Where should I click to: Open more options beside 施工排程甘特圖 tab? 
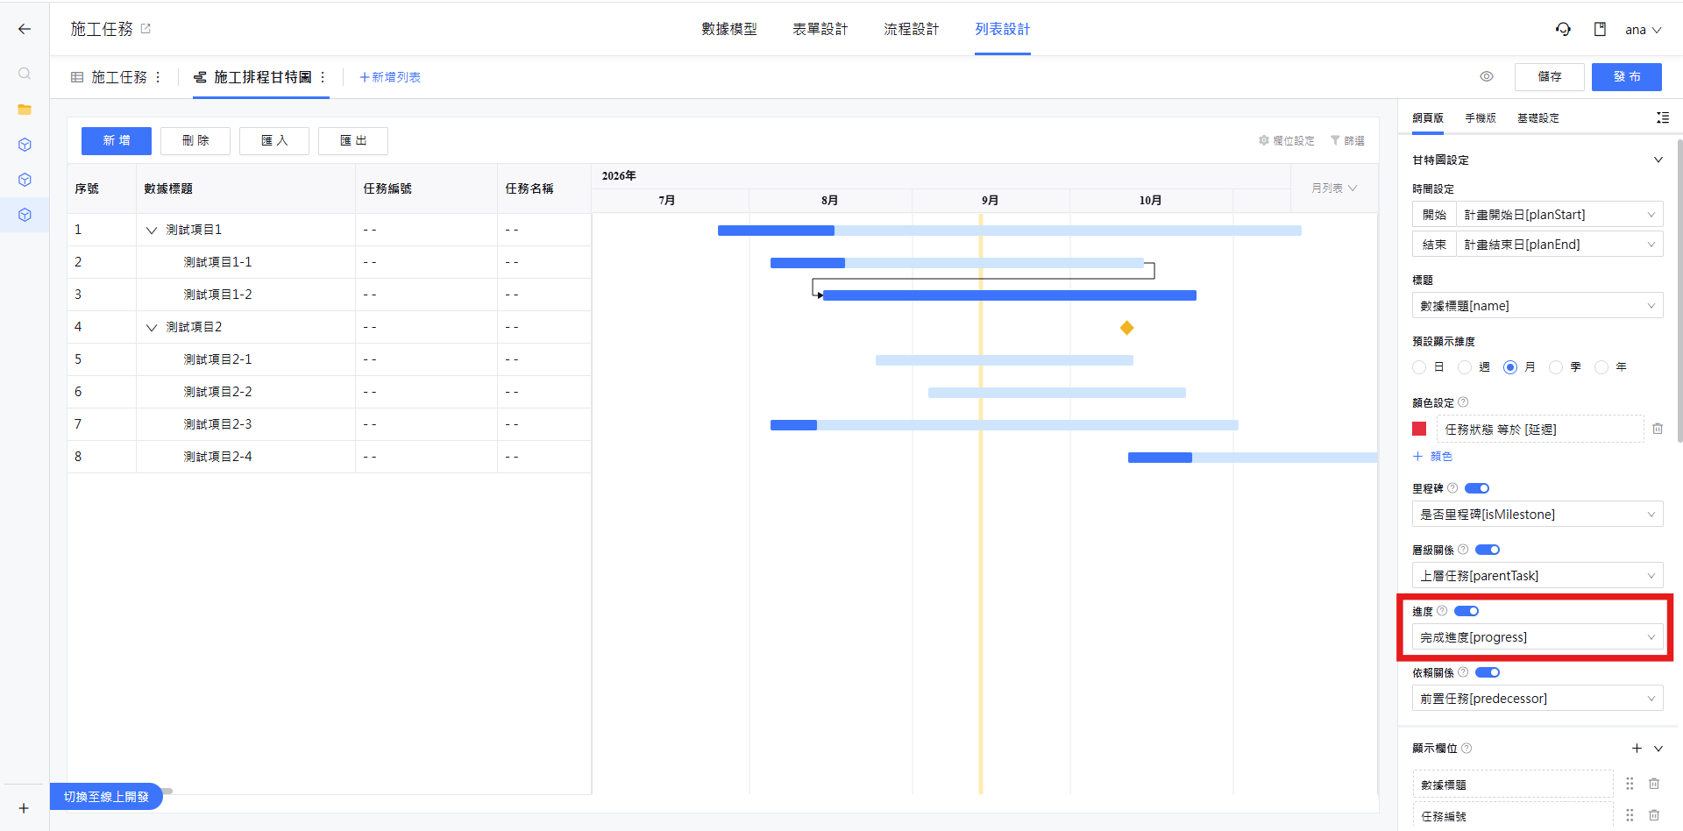[323, 77]
